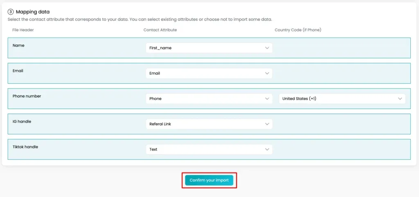
Task: Select the IG handle file header row
Action: (x=209, y=124)
